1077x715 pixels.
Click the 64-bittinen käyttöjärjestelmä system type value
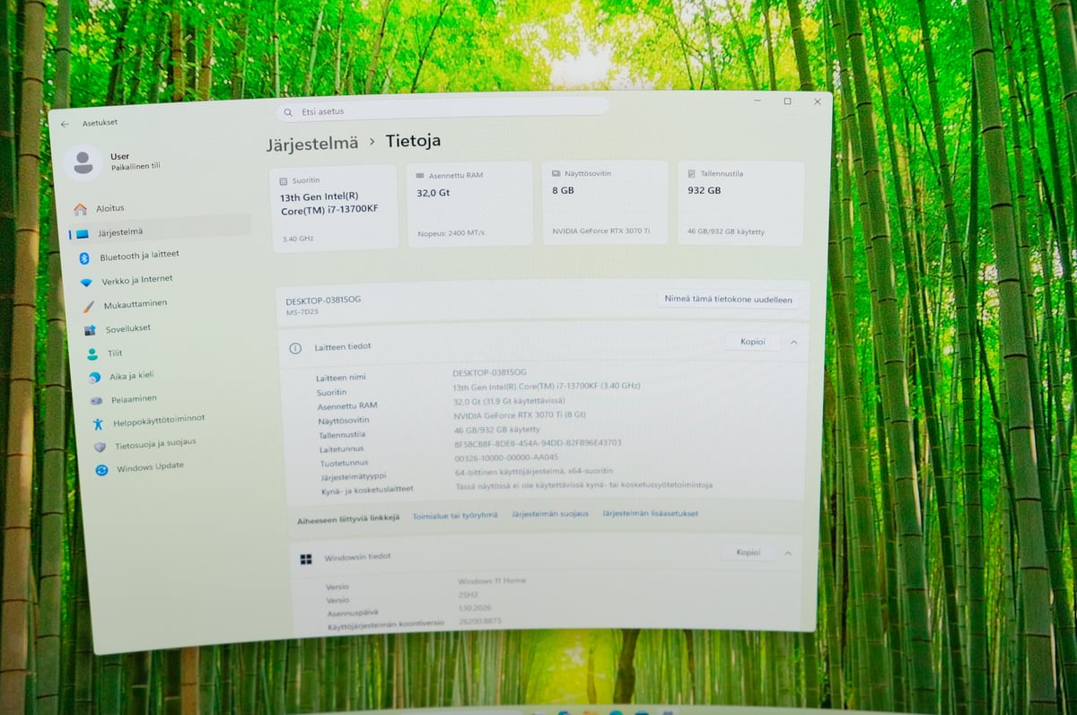click(x=534, y=472)
